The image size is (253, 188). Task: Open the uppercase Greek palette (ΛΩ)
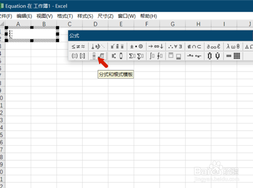click(x=249, y=47)
